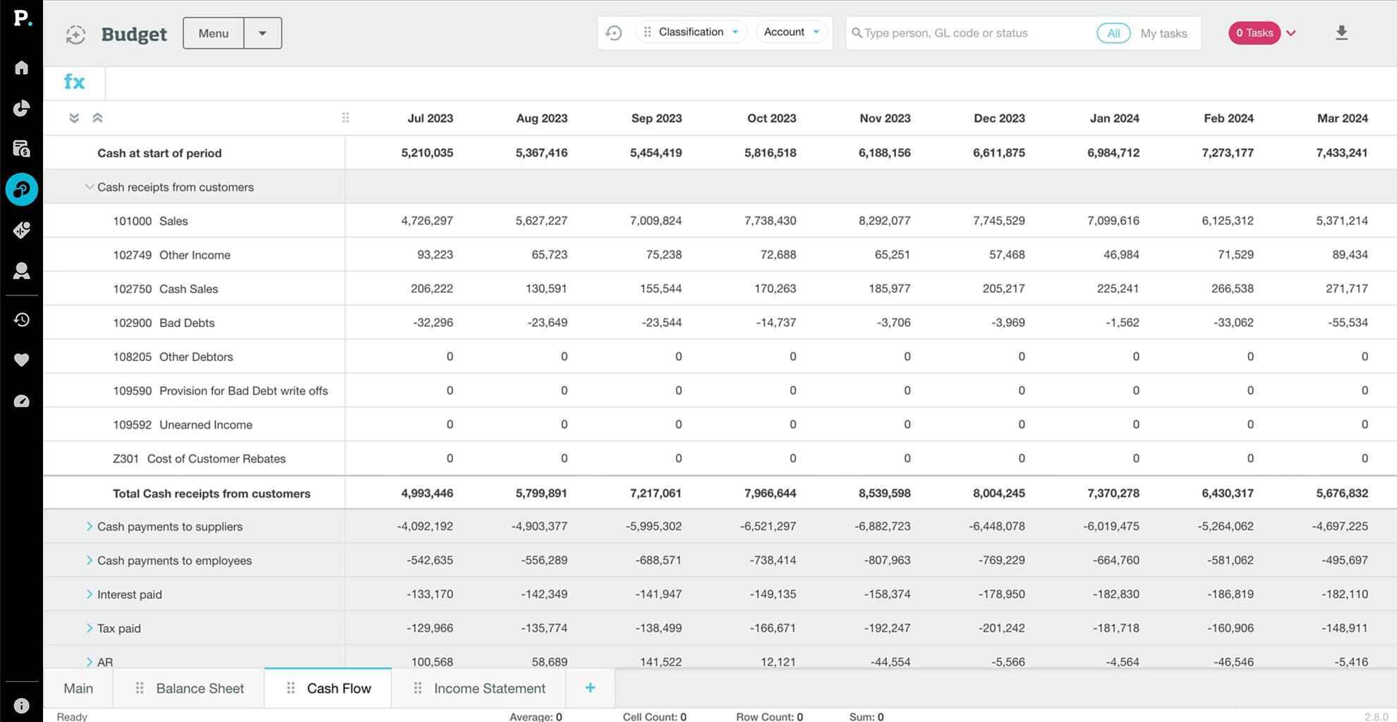Toggle the My tasks filter
The width and height of the screenshot is (1397, 722).
1163,33
